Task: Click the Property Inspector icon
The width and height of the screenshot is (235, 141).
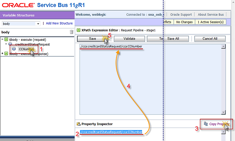Action: 78,124
